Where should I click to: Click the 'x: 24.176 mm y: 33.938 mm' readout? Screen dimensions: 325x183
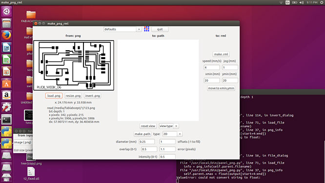pyautogui.click(x=73, y=102)
